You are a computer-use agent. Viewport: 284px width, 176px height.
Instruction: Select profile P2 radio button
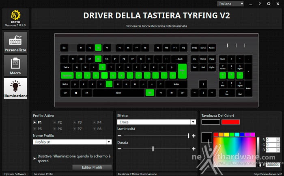coord(54,122)
